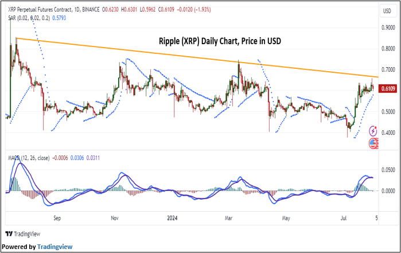Click the Jul label on time axis
The width and height of the screenshot is (401, 253).
[344, 218]
